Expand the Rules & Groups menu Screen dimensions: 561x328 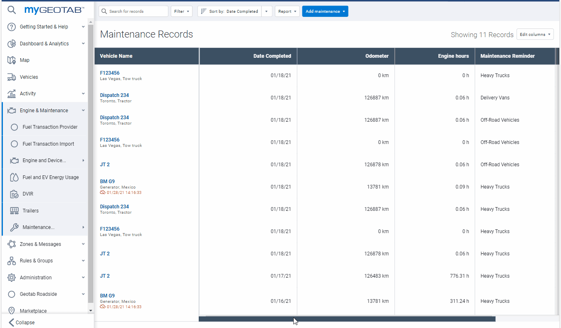pyautogui.click(x=45, y=261)
